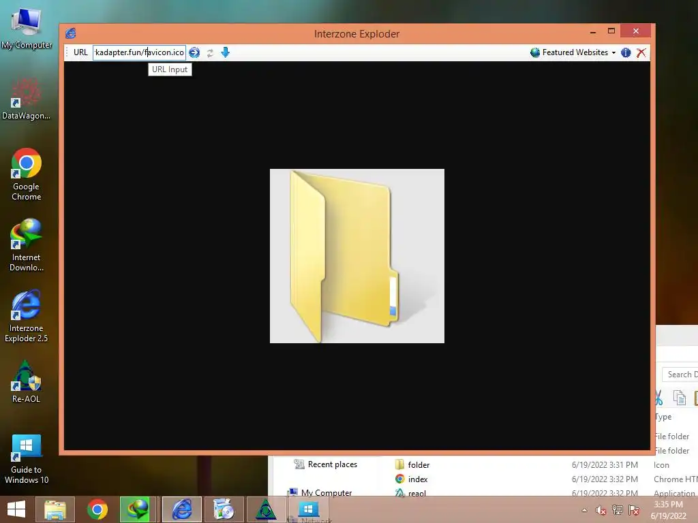Image resolution: width=698 pixels, height=523 pixels.
Task: Click the Chrome HTML type cell for index
Action: [676, 479]
